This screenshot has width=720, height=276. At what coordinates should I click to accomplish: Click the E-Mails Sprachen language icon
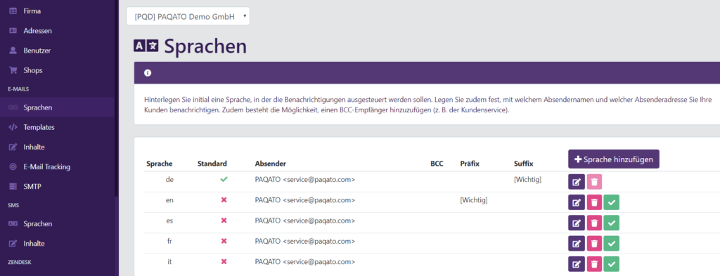coord(13,107)
